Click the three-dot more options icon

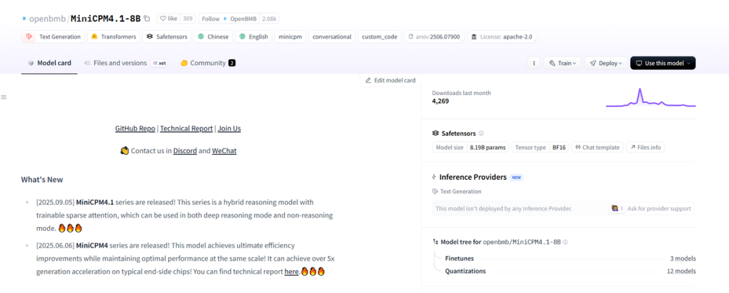pos(533,63)
